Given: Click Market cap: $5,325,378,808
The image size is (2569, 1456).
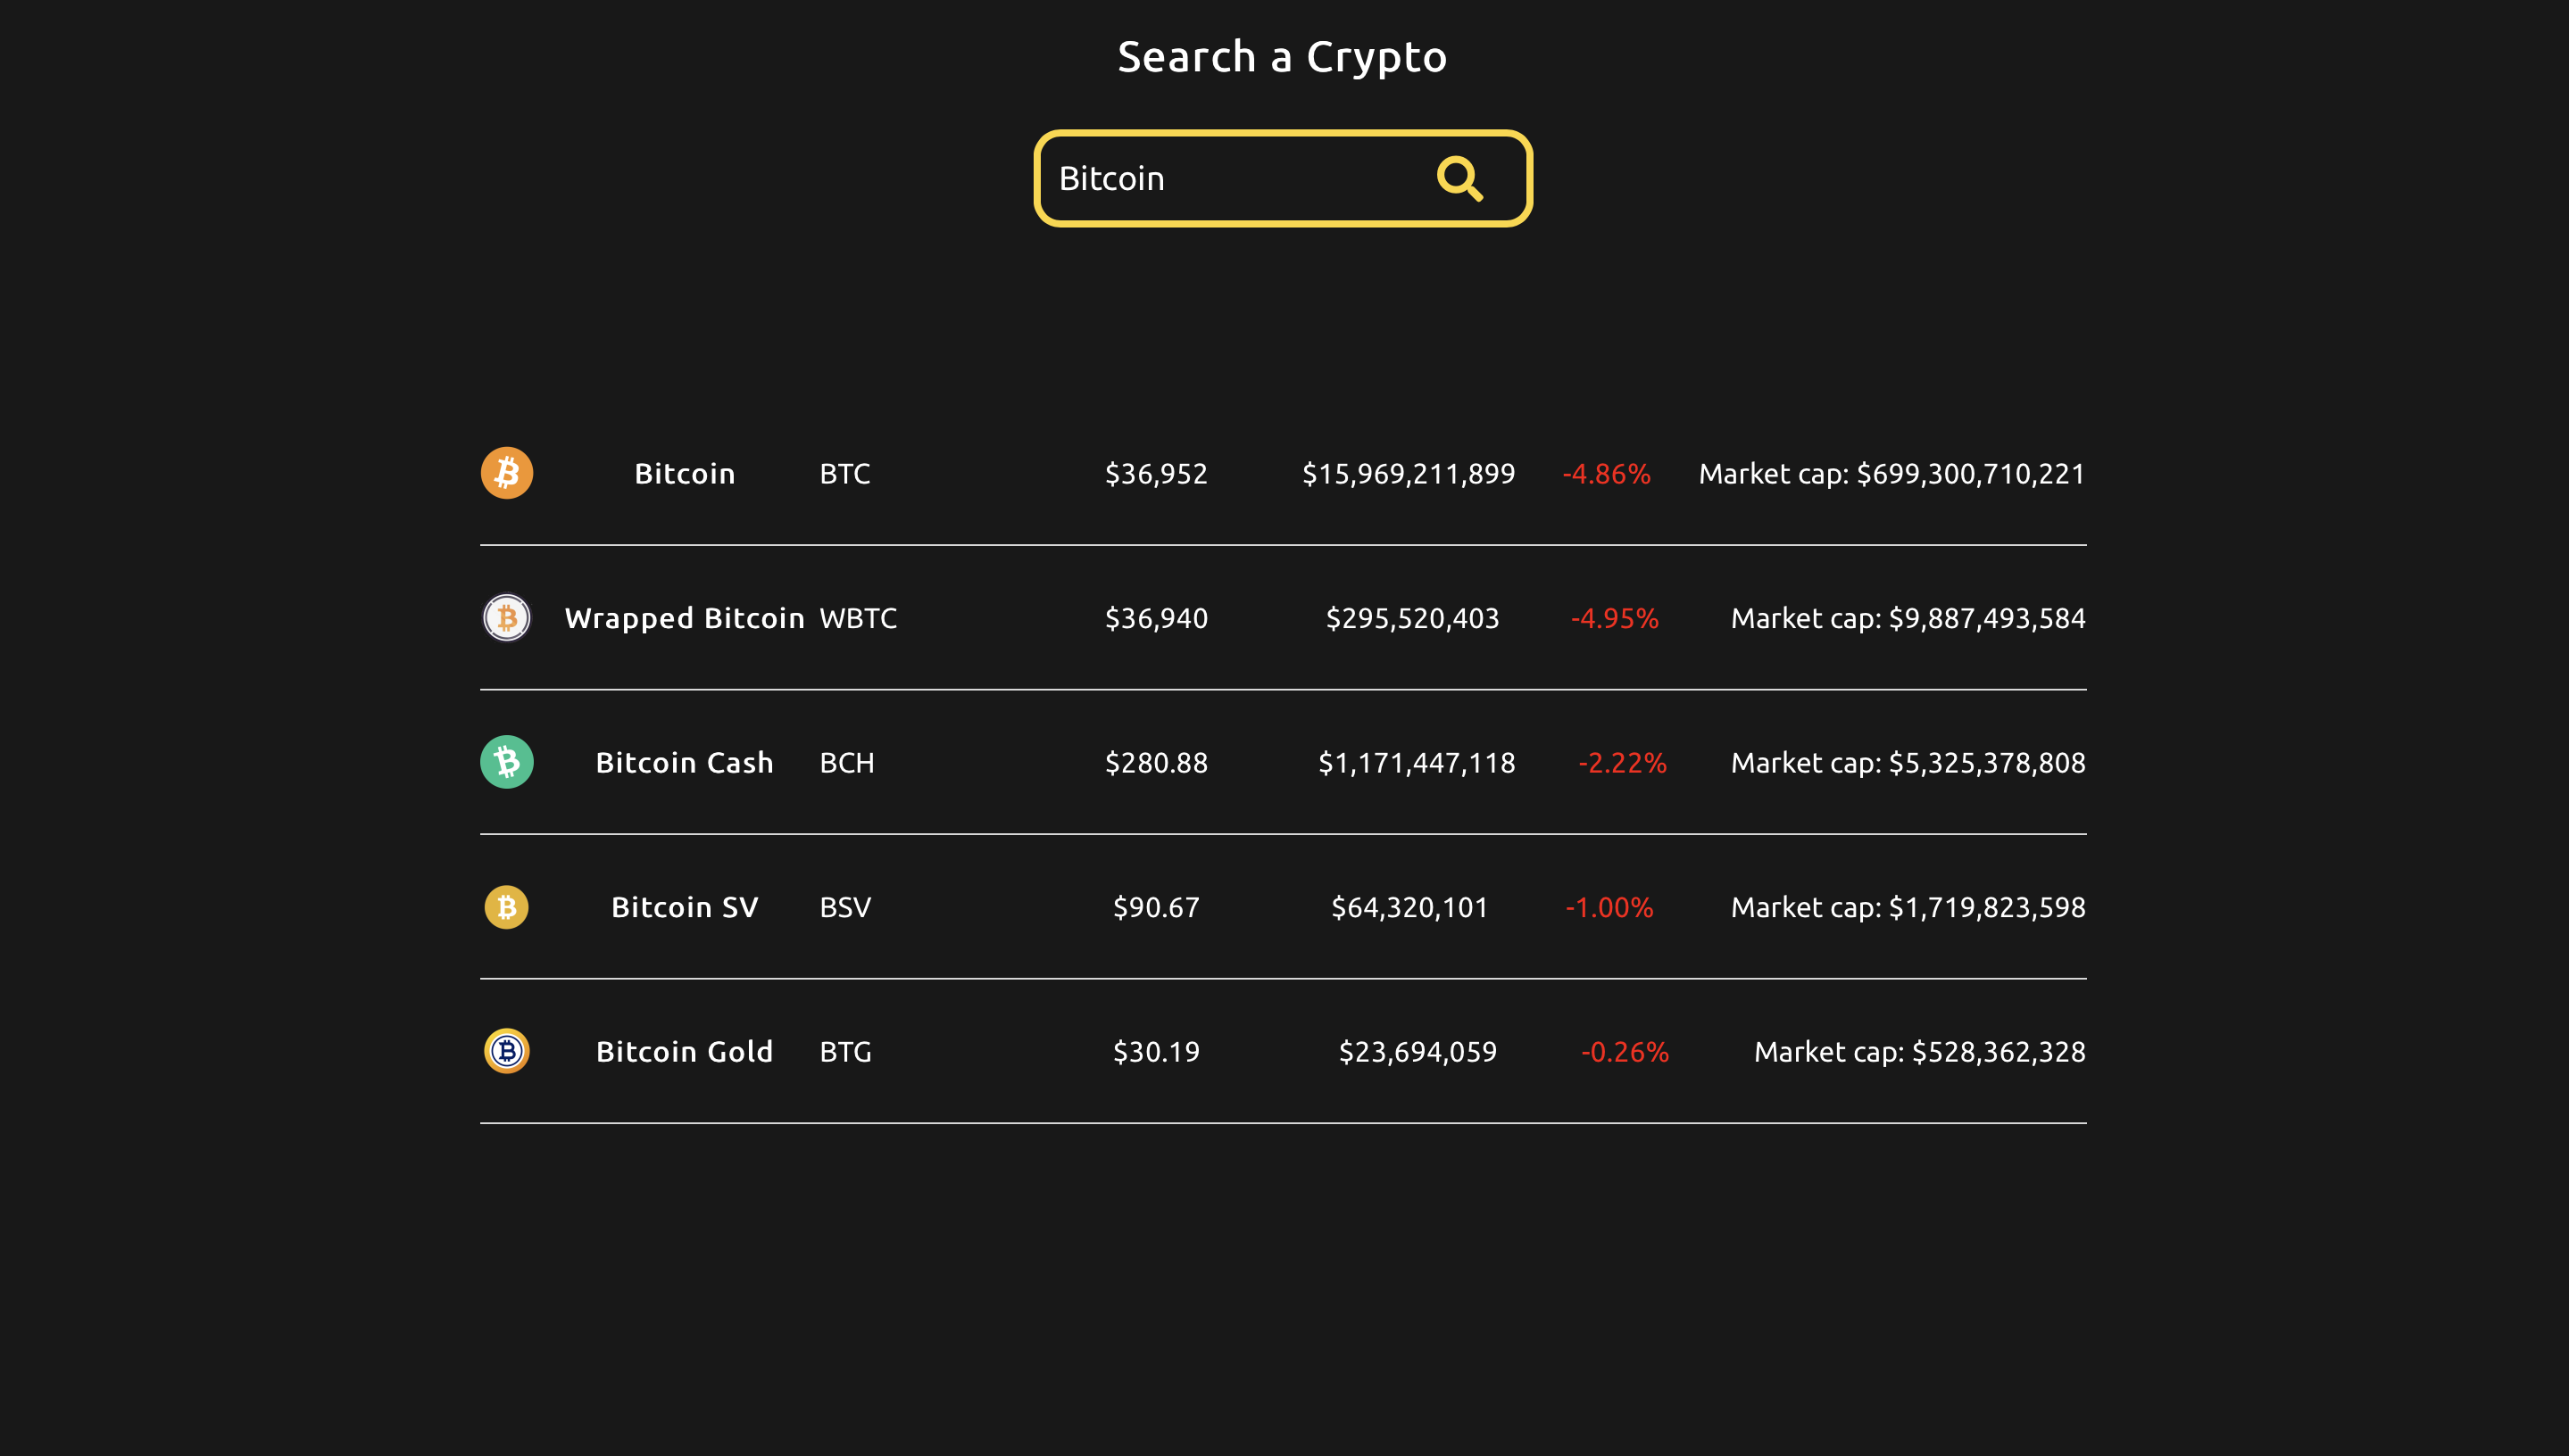Looking at the screenshot, I should 1908,763.
